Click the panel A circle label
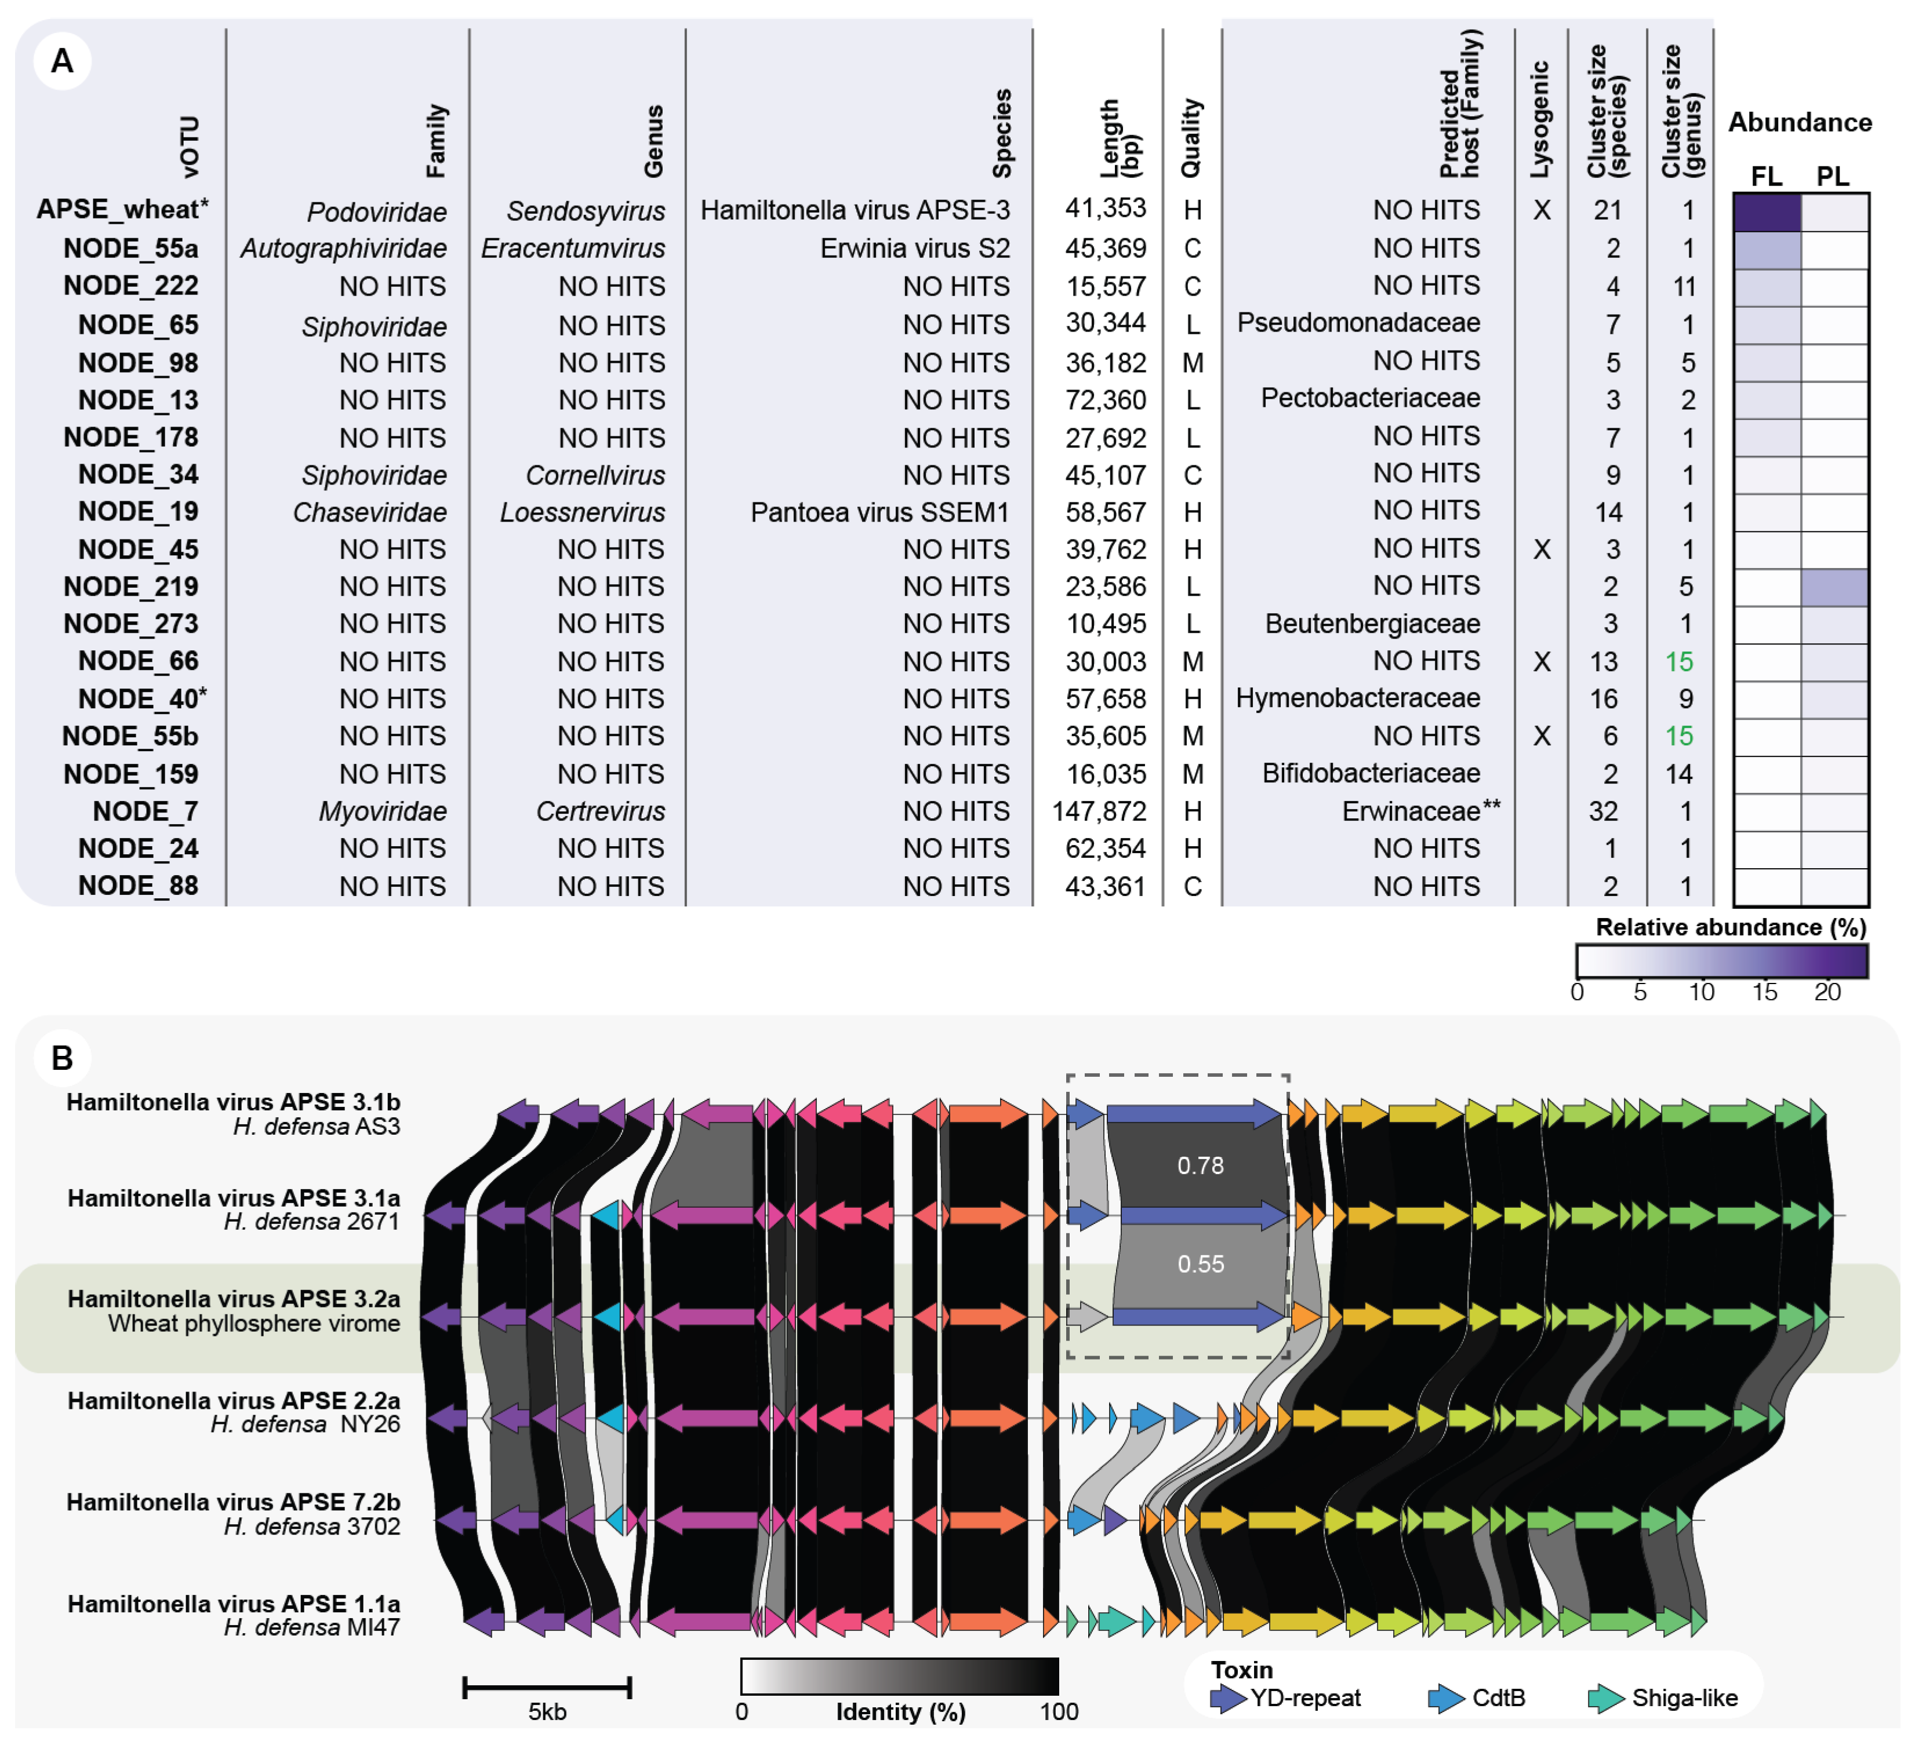Screen dimensions: 1919x1745 [62, 61]
